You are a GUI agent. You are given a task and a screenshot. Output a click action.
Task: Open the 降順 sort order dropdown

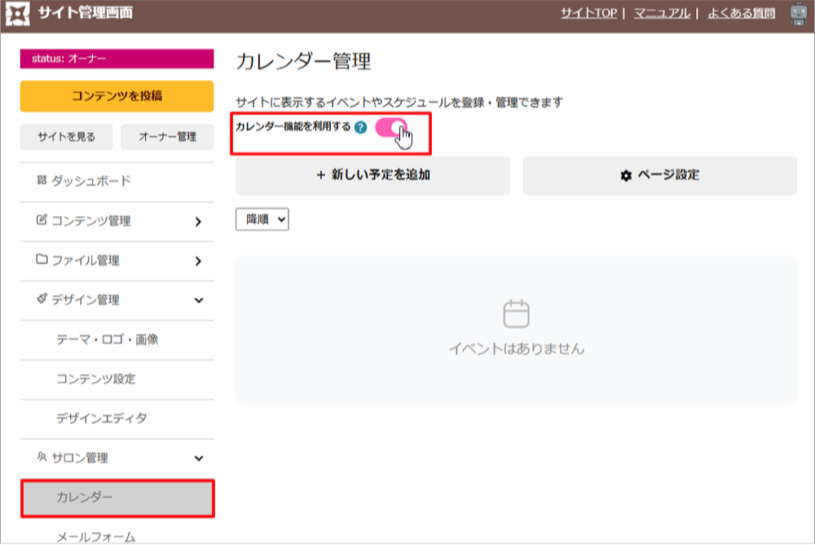(262, 219)
